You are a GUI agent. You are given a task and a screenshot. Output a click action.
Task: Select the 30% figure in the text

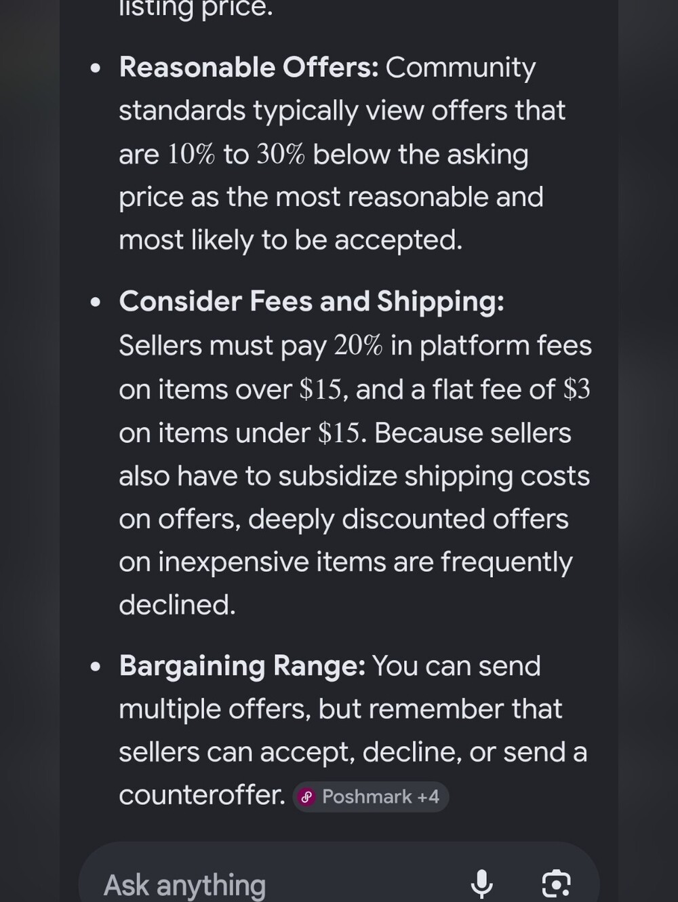click(x=281, y=155)
